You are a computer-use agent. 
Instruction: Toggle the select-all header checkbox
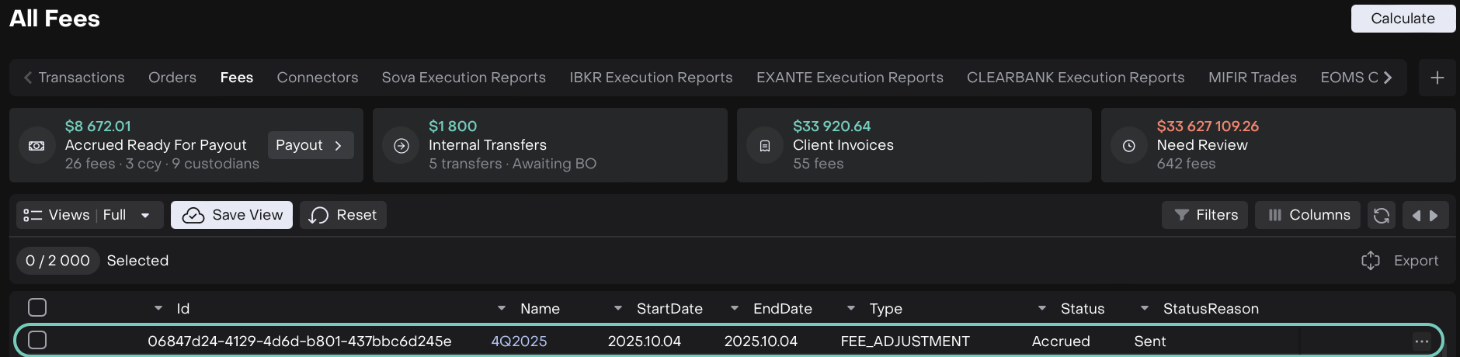(x=37, y=307)
